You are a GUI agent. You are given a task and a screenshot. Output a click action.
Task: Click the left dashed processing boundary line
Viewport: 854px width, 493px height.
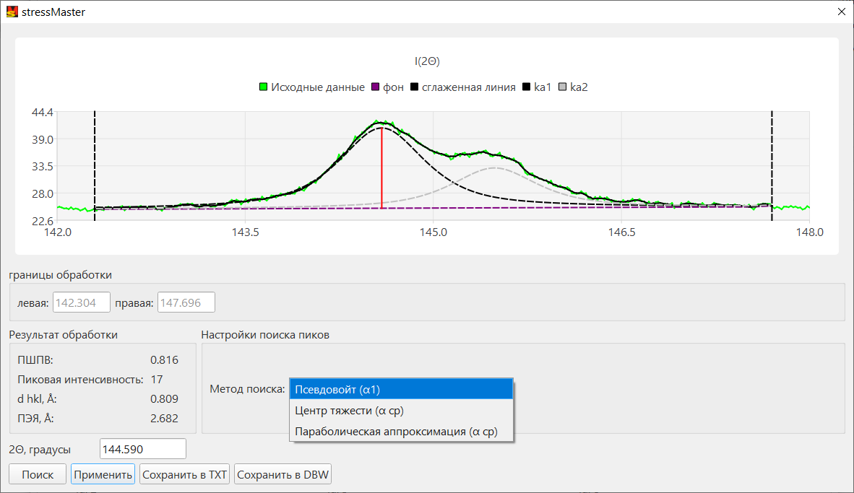point(95,166)
